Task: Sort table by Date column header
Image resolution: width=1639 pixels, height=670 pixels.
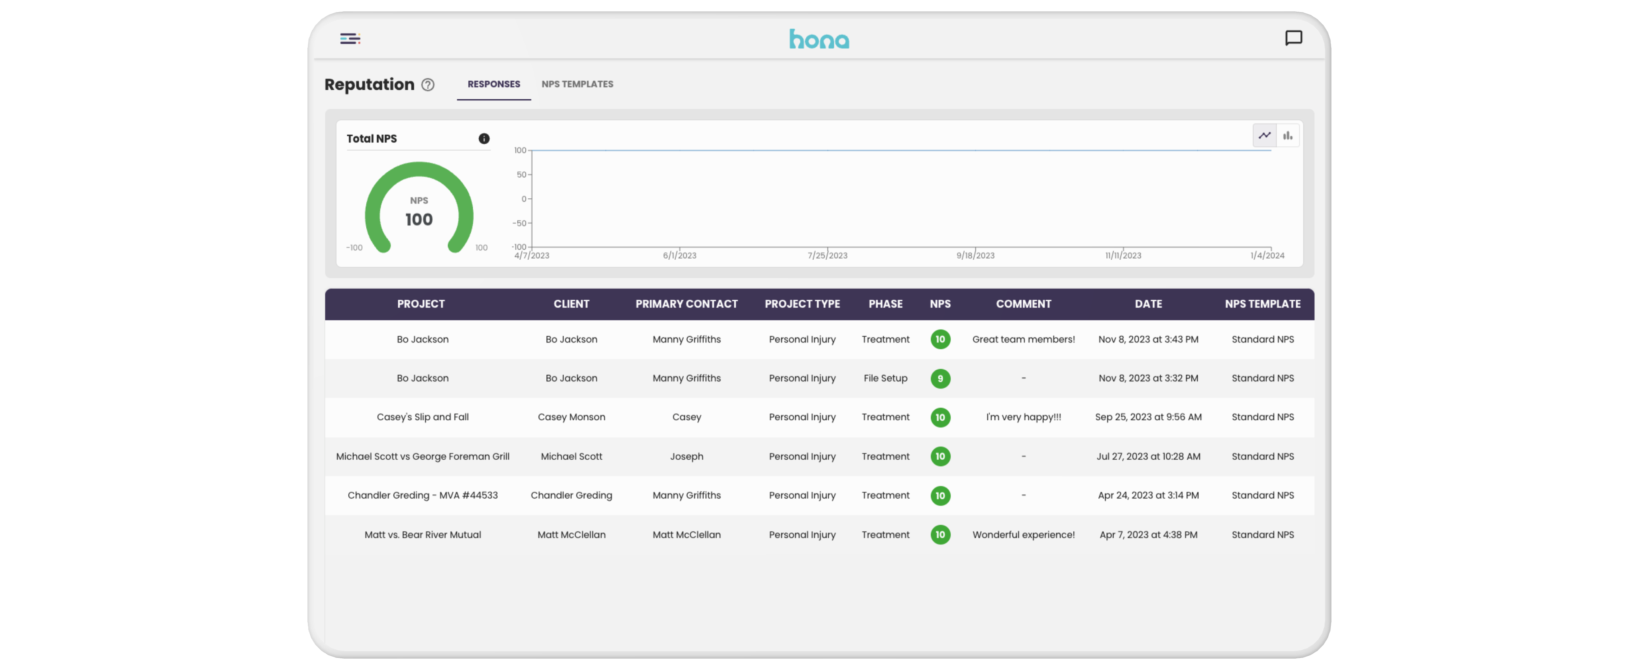Action: click(1148, 304)
